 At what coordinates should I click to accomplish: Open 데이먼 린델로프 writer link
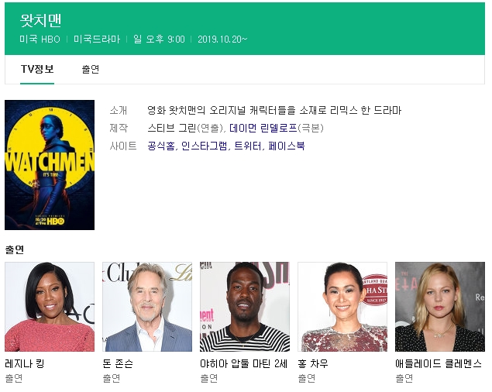pos(263,128)
